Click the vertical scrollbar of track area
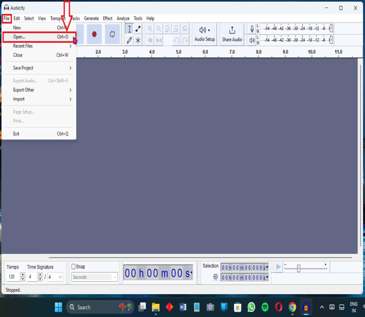Viewport: 365px width, 317px height. coord(360,156)
